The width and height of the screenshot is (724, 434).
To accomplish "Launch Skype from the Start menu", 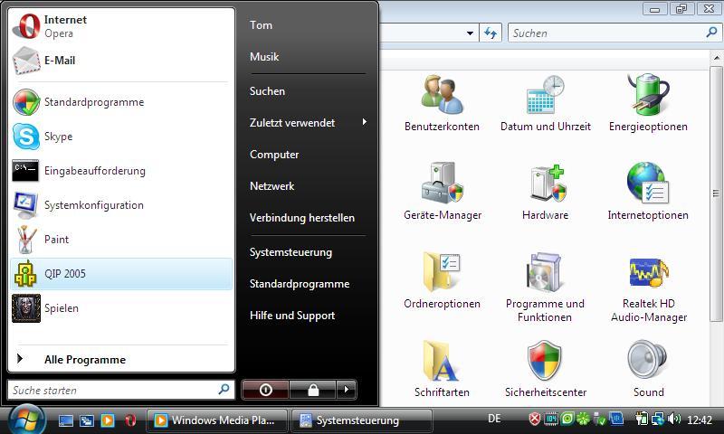I will 121,137.
